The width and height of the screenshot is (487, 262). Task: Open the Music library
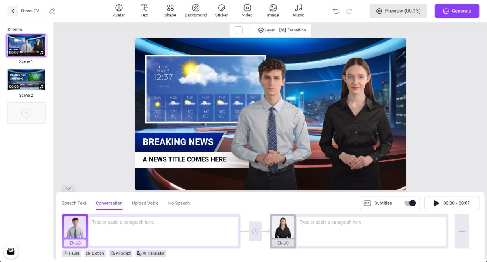[x=298, y=10]
